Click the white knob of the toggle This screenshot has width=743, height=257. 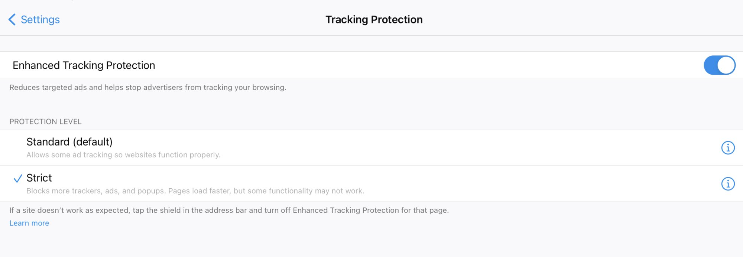[726, 65]
